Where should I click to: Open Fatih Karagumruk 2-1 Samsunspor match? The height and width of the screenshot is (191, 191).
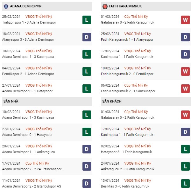point(127,91)
